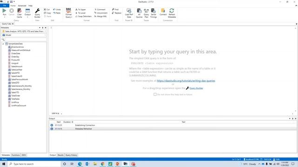Screen dimensions: 298x167
Task: Select the UnitPriceDiscount column
Action: [19, 105]
